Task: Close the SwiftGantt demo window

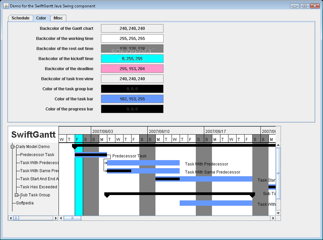Action: click(315, 6)
